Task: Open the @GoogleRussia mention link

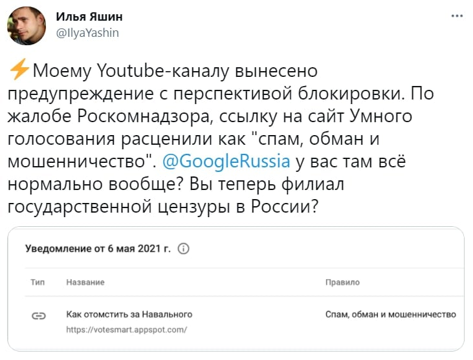Action: (226, 161)
